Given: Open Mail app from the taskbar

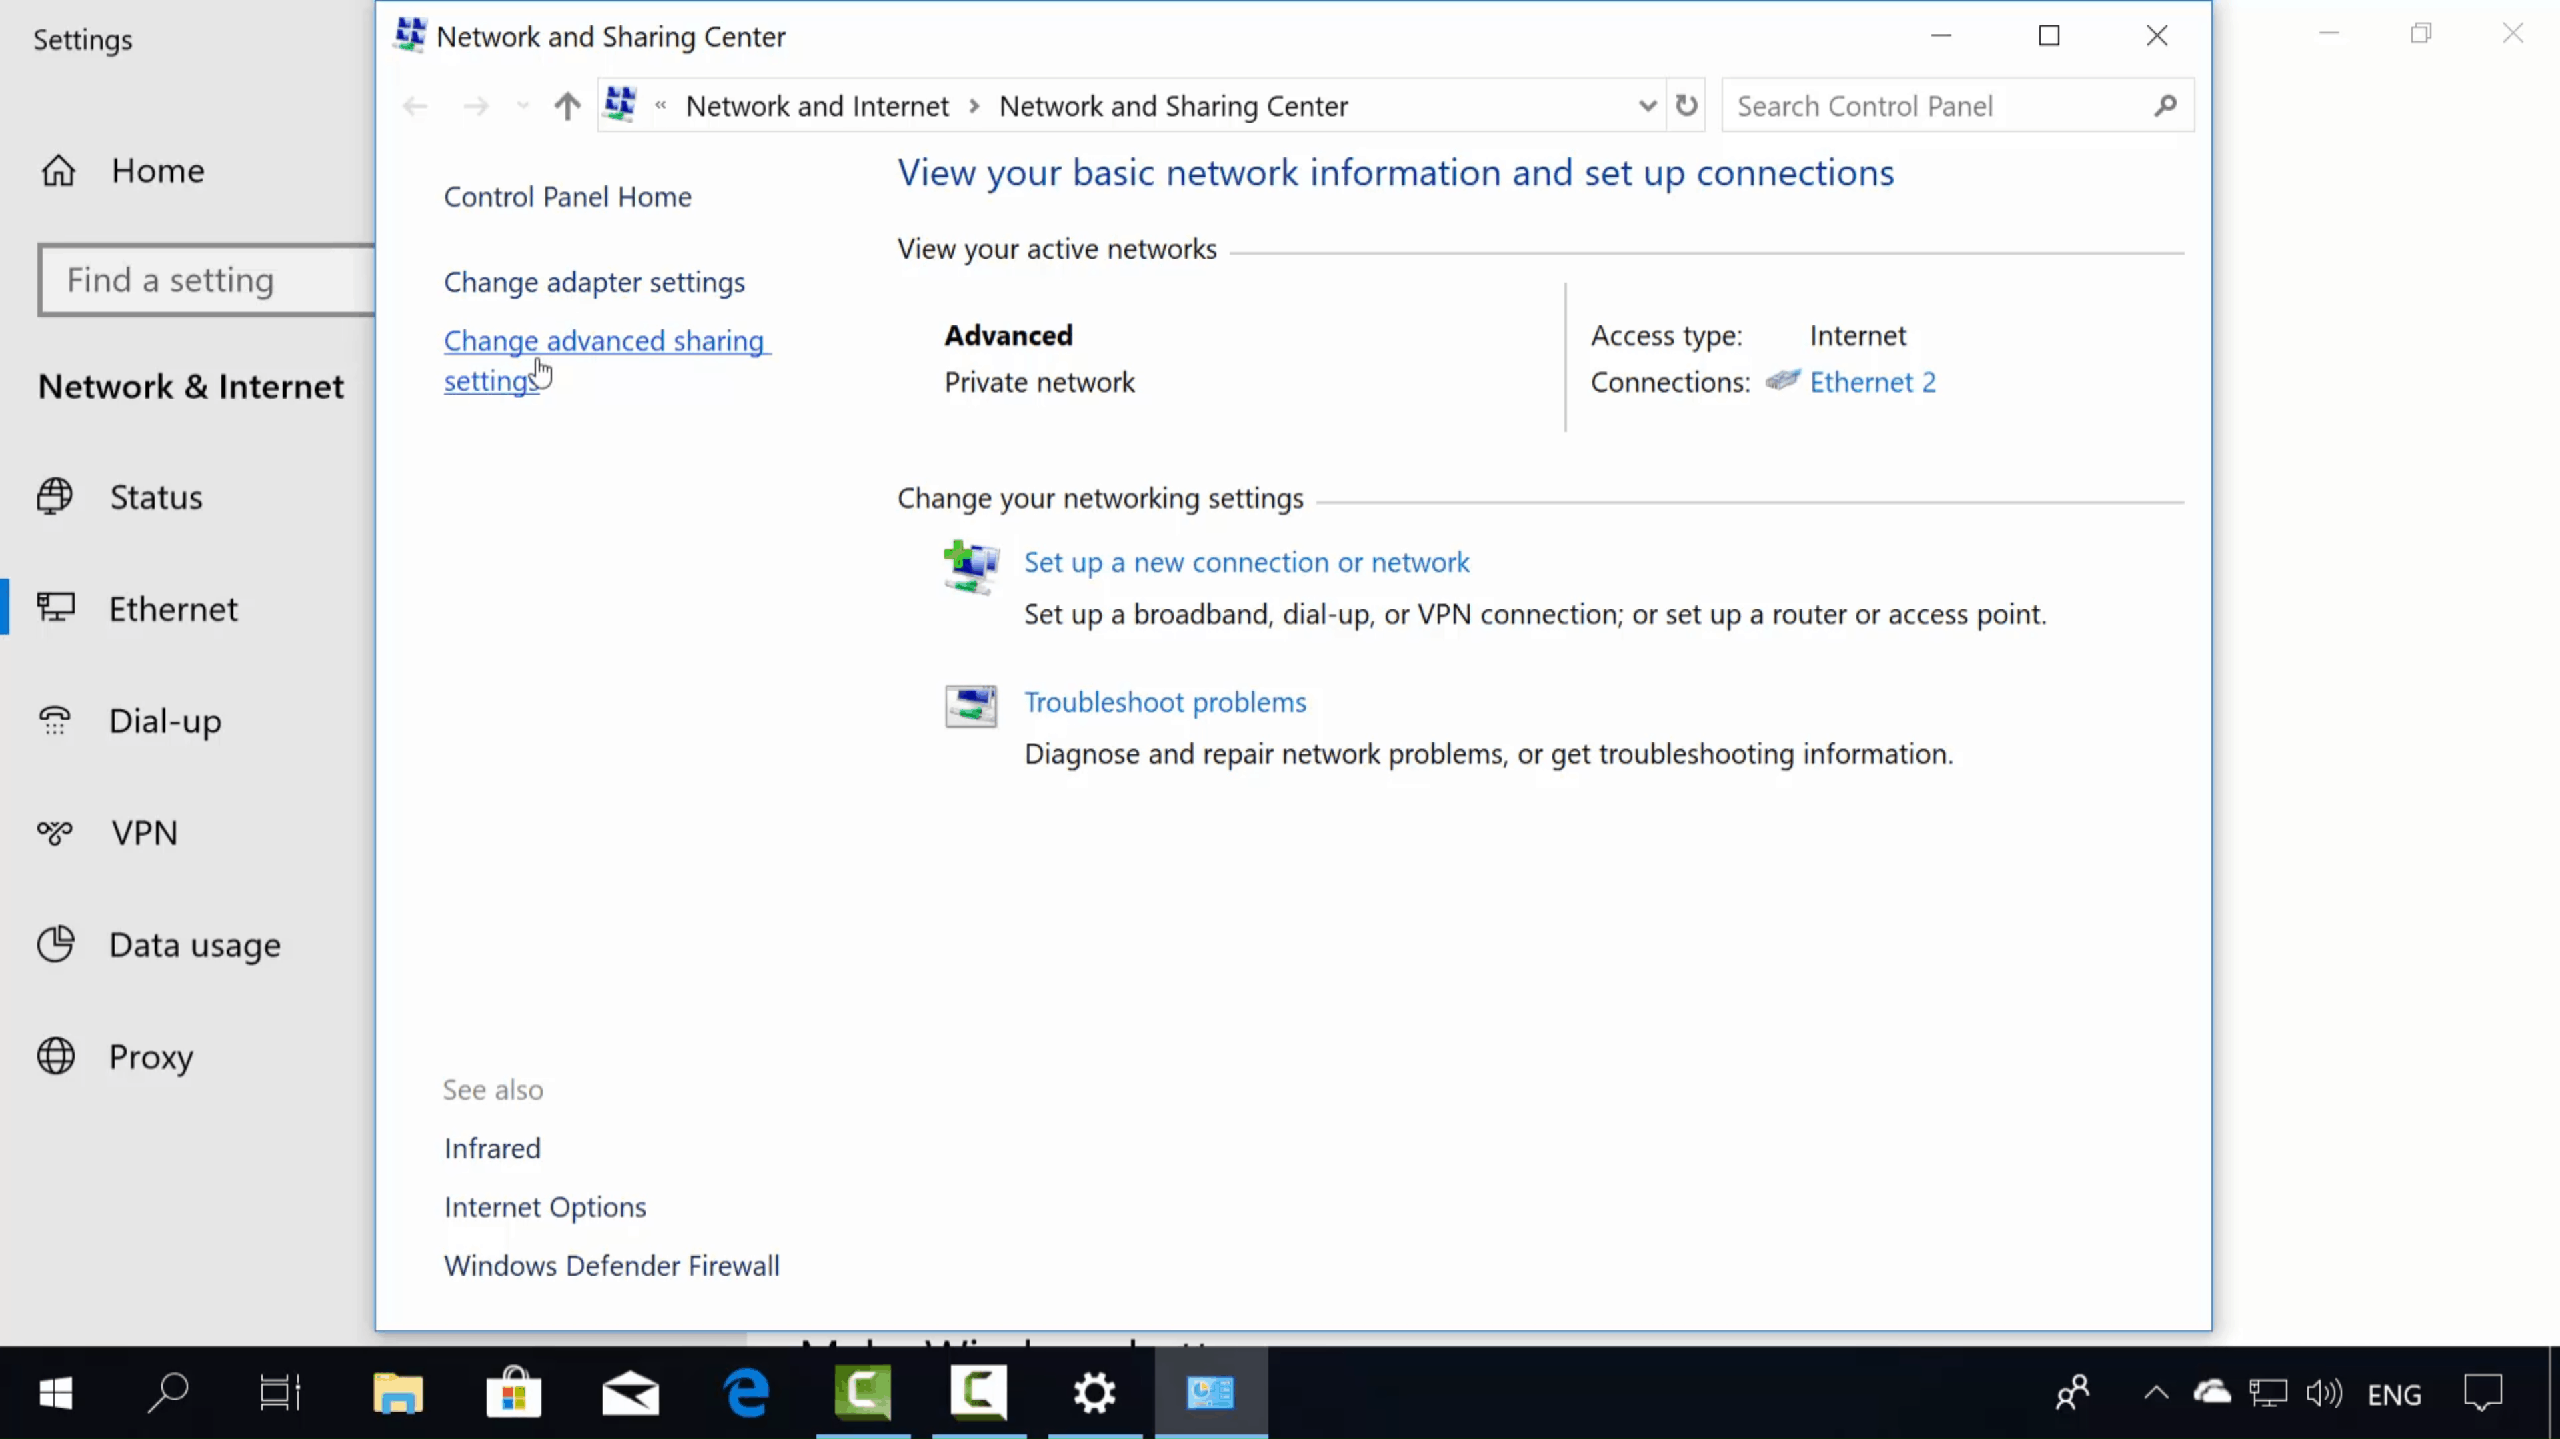Looking at the screenshot, I should (630, 1393).
